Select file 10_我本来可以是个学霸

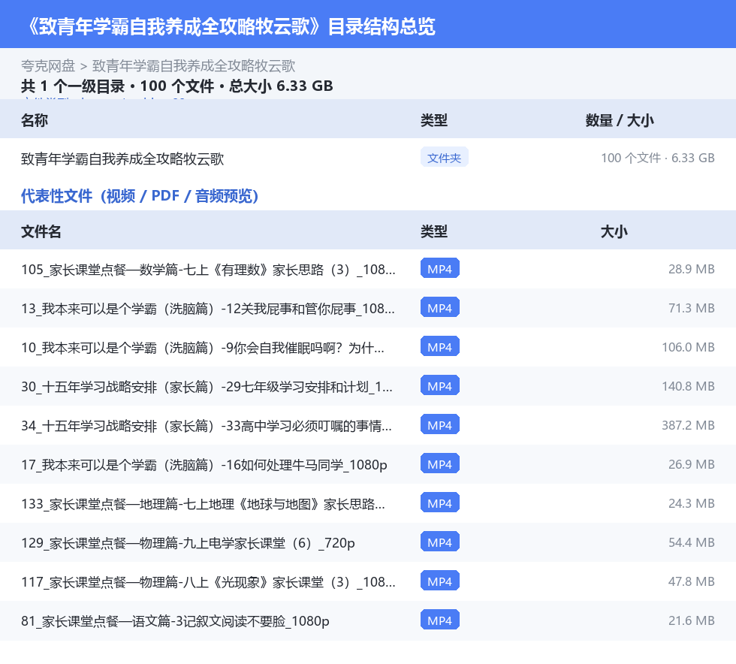click(x=203, y=348)
